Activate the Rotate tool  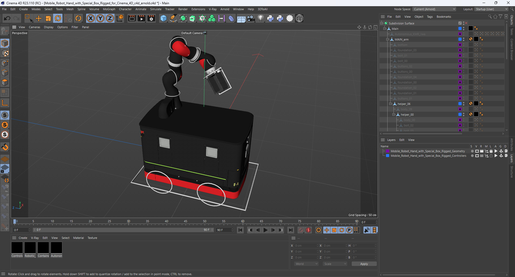tap(58, 18)
